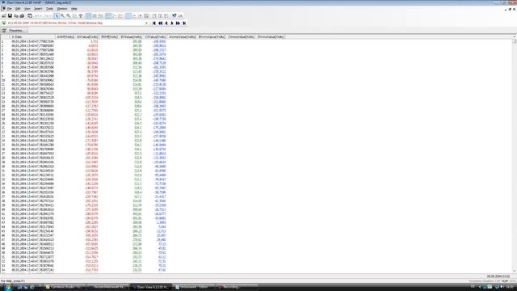
Task: Click the Windows Start orb
Action: 7,287
